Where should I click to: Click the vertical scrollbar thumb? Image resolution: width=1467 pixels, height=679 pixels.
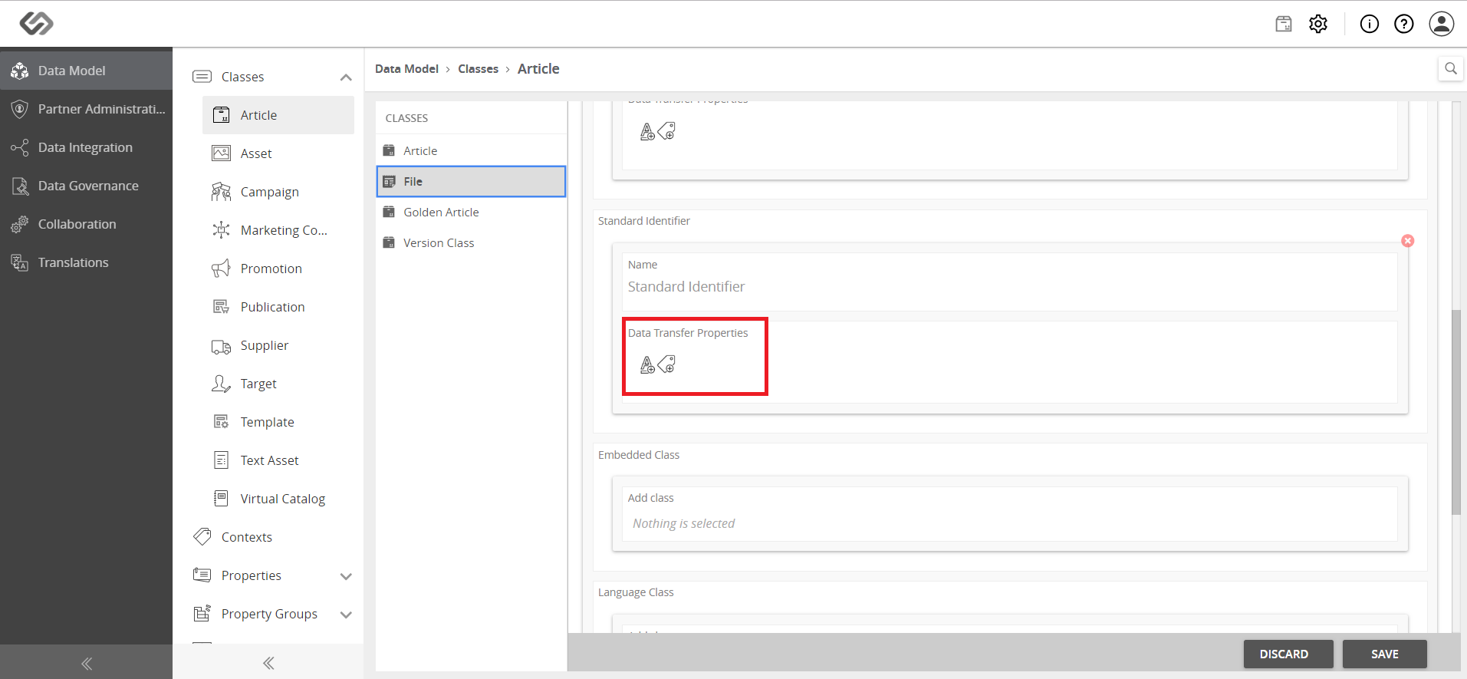1456,412
